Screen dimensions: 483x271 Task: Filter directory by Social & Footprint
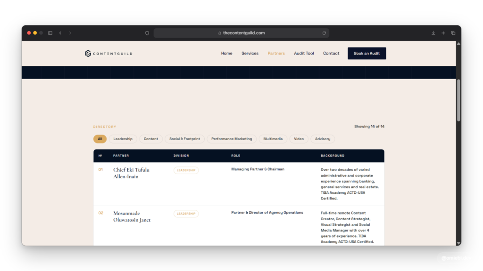[x=184, y=139]
